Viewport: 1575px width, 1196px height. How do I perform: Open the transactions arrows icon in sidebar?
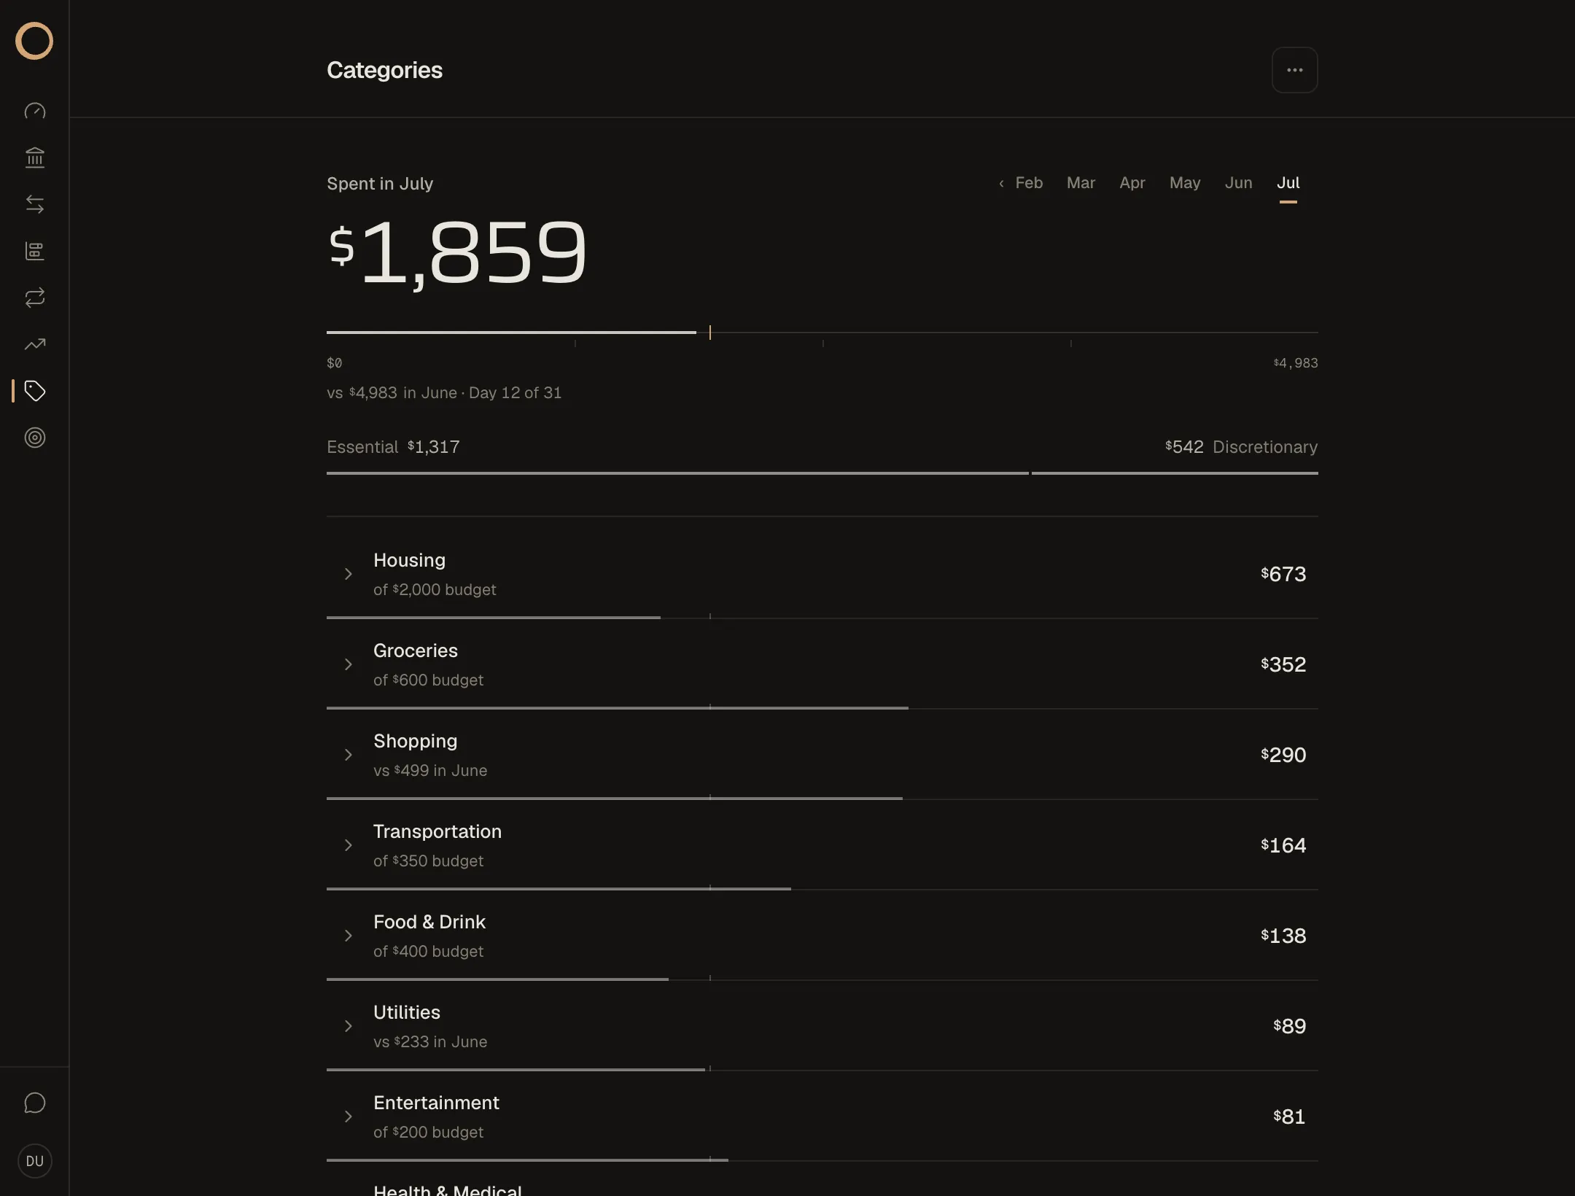35,204
